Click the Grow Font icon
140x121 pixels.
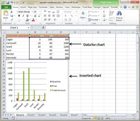pos(35,16)
